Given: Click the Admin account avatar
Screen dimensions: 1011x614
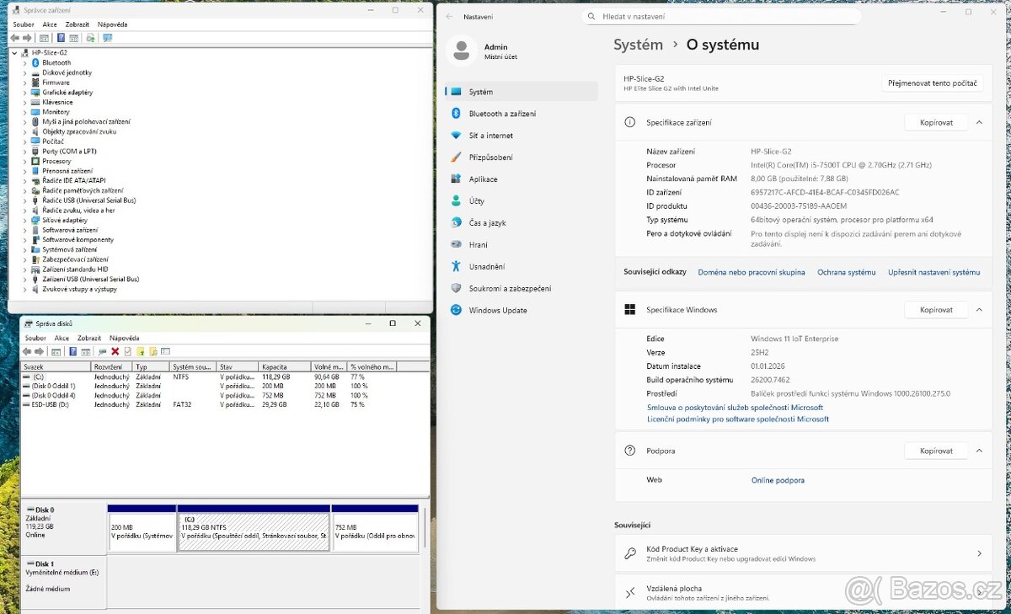Looking at the screenshot, I should (x=462, y=51).
